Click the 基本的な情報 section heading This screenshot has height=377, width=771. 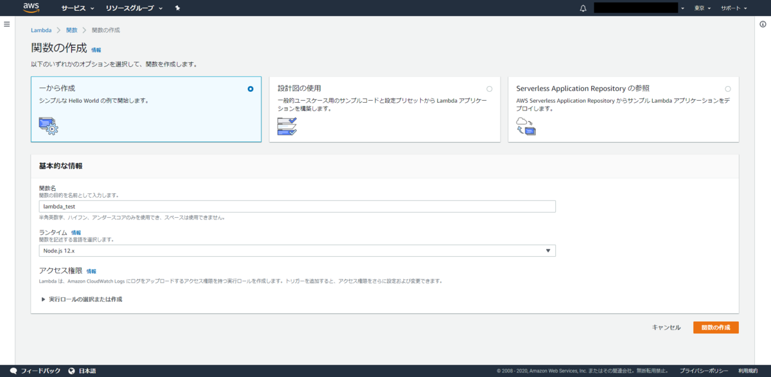(x=60, y=166)
